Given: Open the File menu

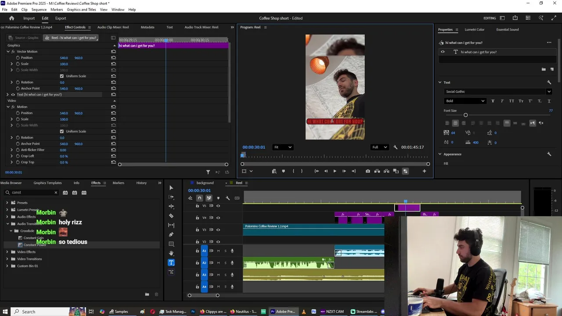Looking at the screenshot, I should coord(4,10).
